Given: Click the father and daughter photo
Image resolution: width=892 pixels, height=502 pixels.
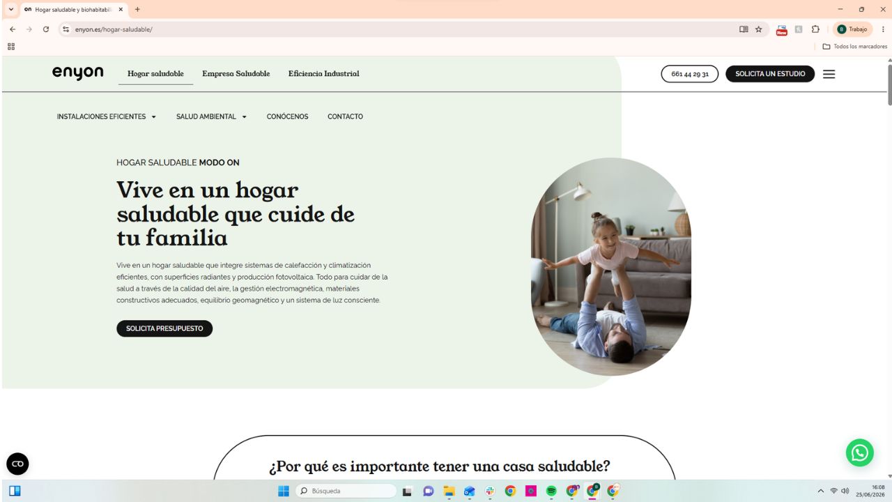Looking at the screenshot, I should tap(611, 267).
